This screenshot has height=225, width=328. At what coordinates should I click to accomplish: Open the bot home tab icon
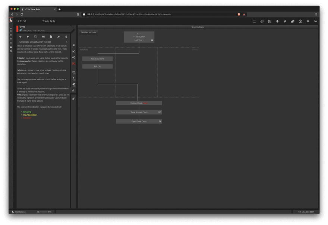(74, 45)
